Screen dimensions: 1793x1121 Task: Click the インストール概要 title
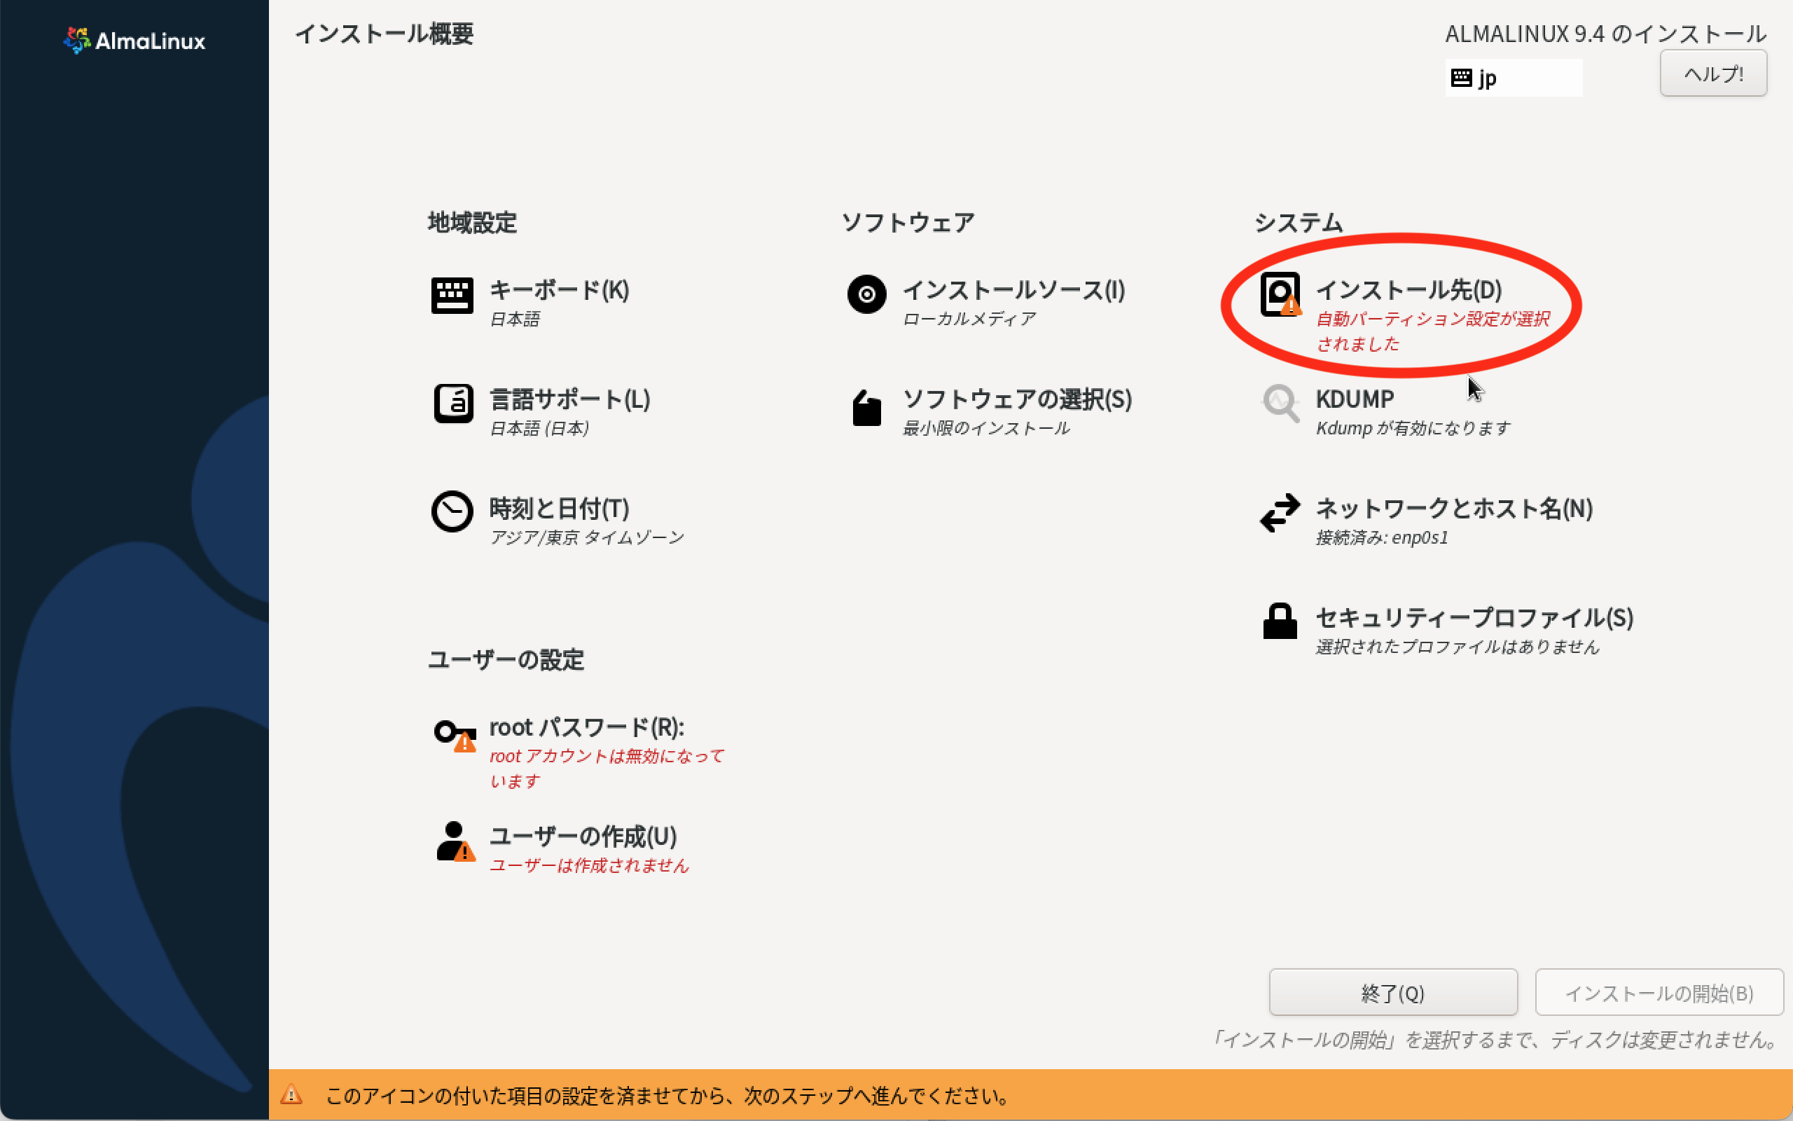[x=384, y=34]
